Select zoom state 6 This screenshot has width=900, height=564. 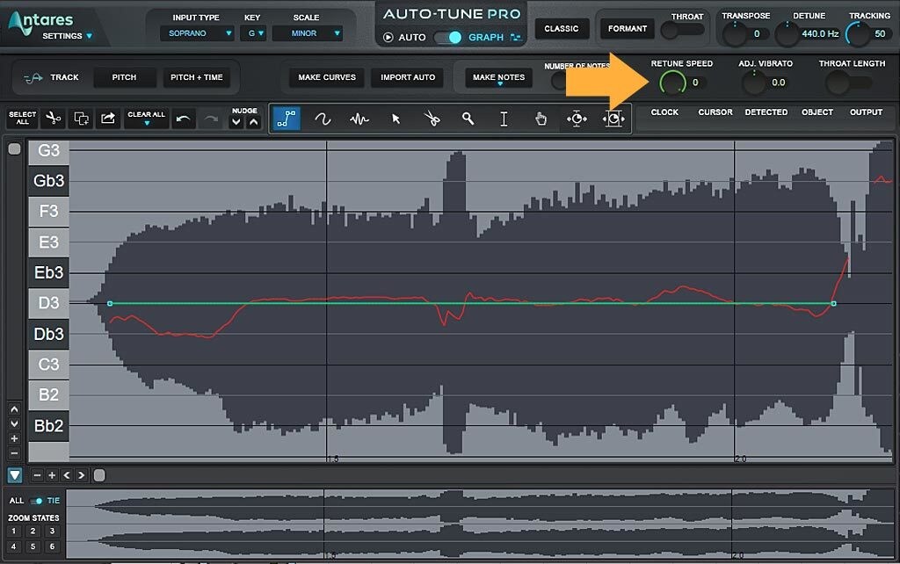52,546
